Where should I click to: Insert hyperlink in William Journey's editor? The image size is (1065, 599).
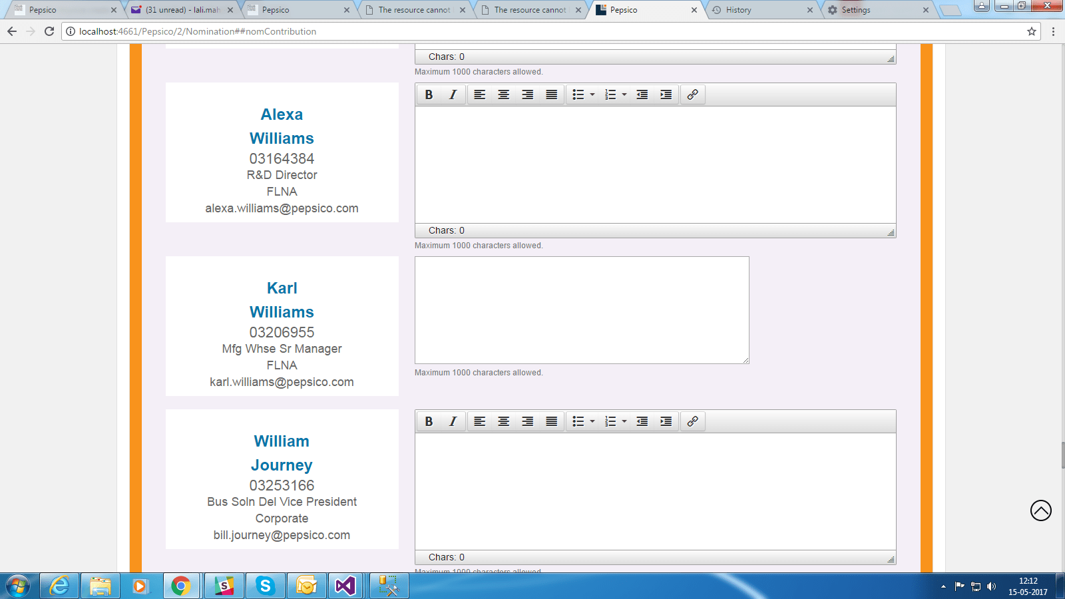[693, 421]
